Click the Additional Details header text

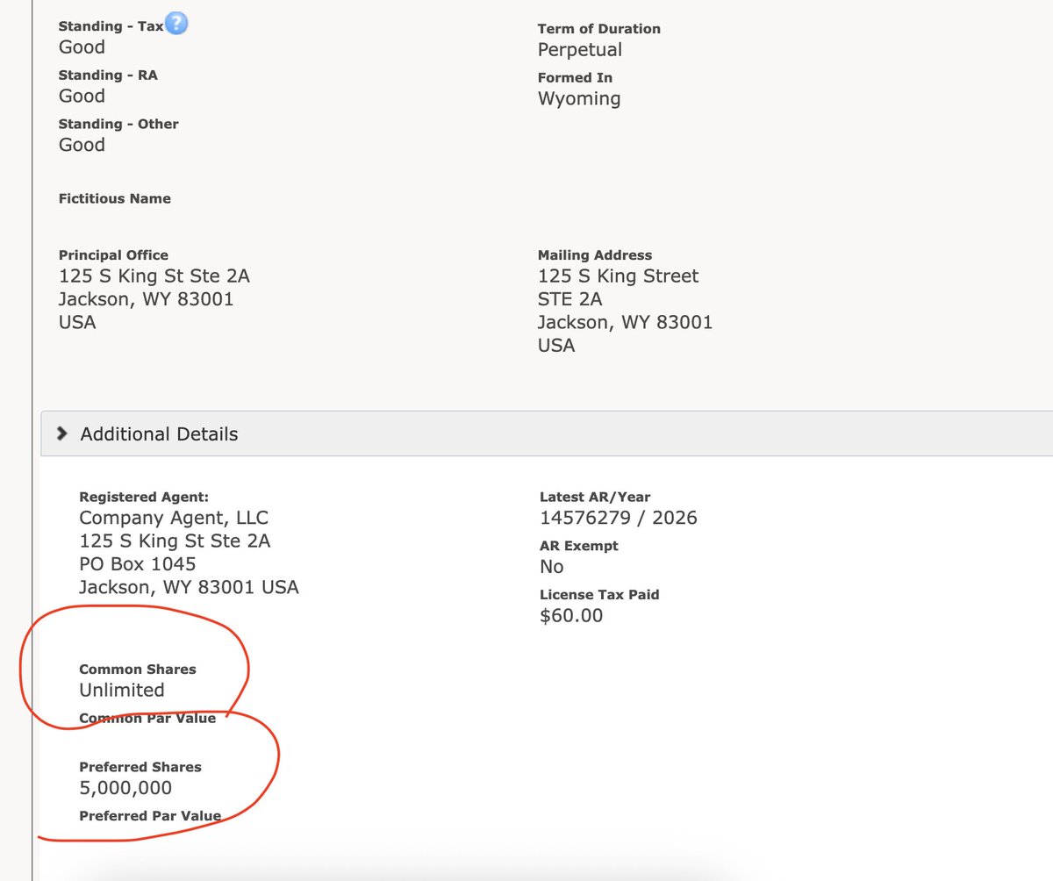tap(159, 434)
